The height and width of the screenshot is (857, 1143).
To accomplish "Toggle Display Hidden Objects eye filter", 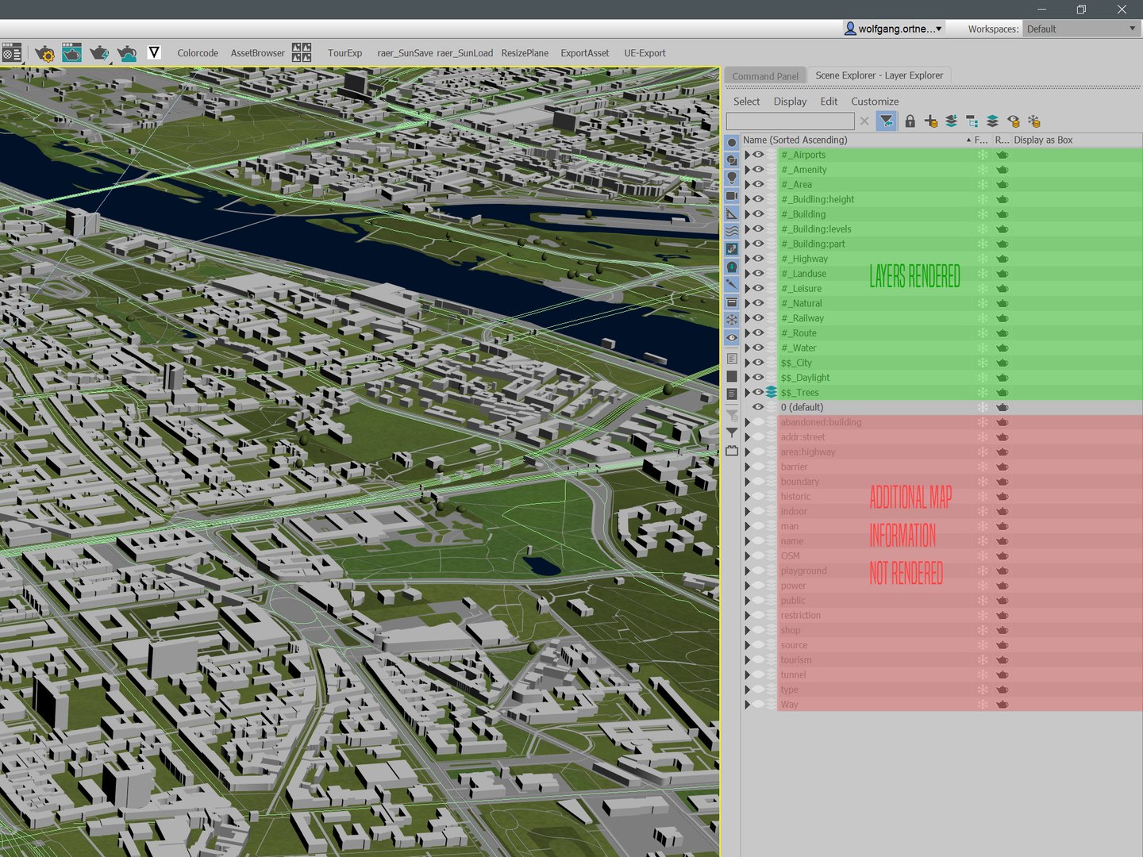I will click(732, 337).
